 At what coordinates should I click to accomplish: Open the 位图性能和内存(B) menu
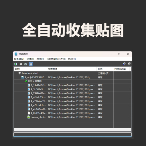click(x=56, y=59)
